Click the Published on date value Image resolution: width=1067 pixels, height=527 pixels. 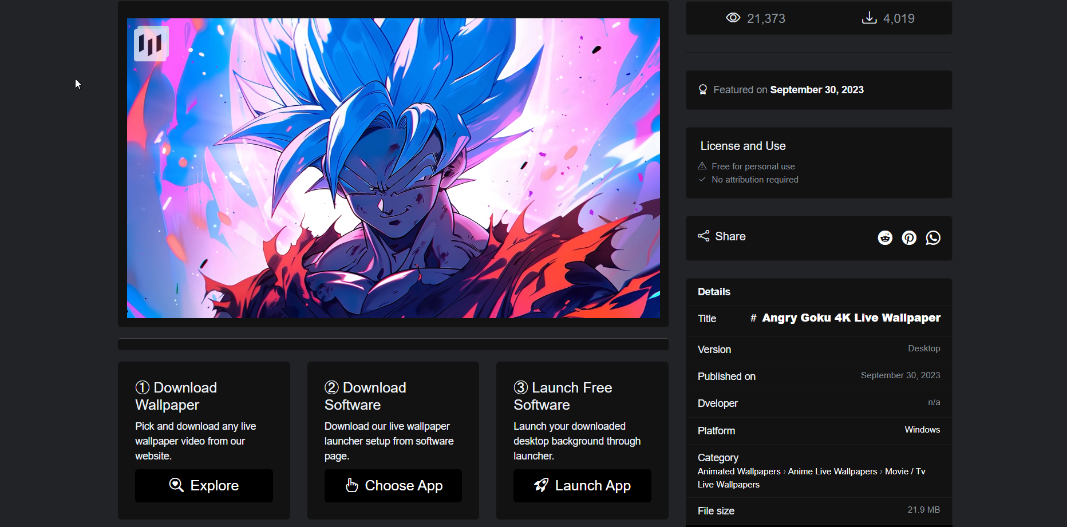pyautogui.click(x=900, y=375)
